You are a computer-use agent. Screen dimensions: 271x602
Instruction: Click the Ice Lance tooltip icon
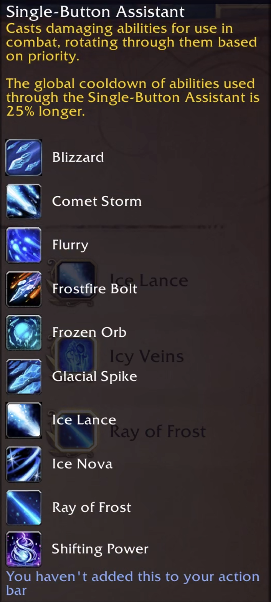[x=24, y=420]
